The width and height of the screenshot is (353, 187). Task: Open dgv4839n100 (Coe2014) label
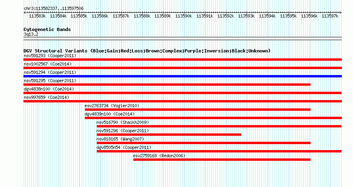tap(109, 114)
